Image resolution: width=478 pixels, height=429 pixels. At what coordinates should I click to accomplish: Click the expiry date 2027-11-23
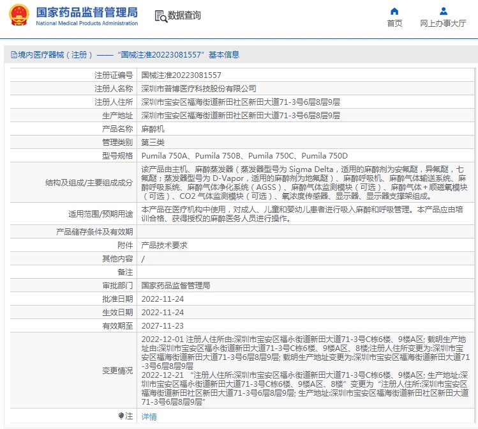[x=163, y=326]
